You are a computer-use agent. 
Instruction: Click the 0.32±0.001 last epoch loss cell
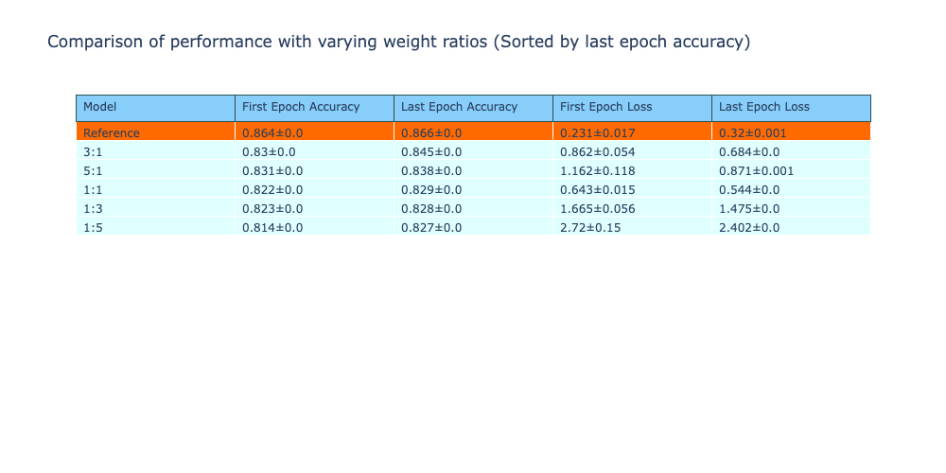(x=752, y=132)
